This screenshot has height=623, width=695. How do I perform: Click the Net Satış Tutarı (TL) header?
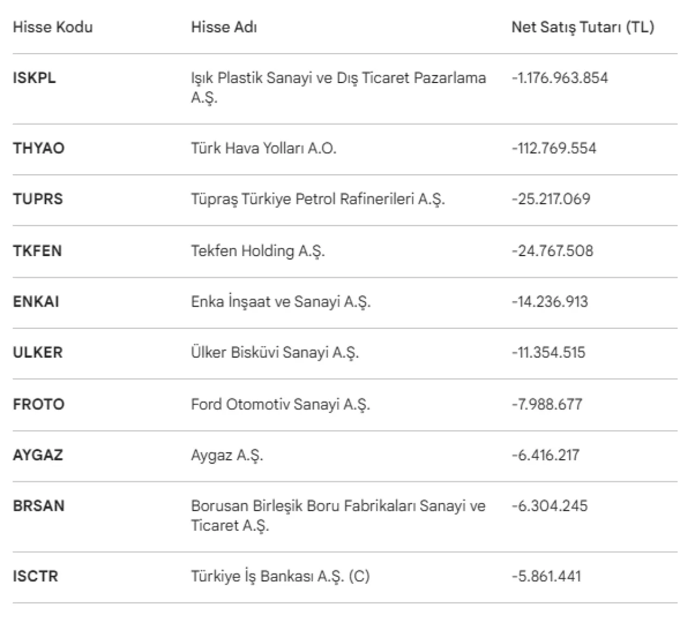point(583,27)
